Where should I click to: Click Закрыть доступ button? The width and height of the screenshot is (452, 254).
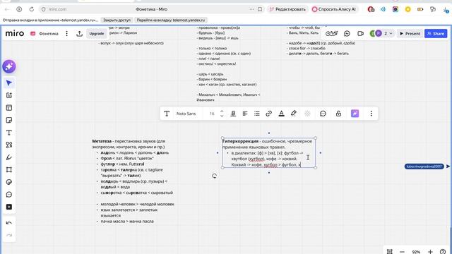[x=117, y=20]
